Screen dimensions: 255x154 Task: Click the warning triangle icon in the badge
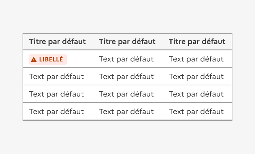click(x=34, y=59)
